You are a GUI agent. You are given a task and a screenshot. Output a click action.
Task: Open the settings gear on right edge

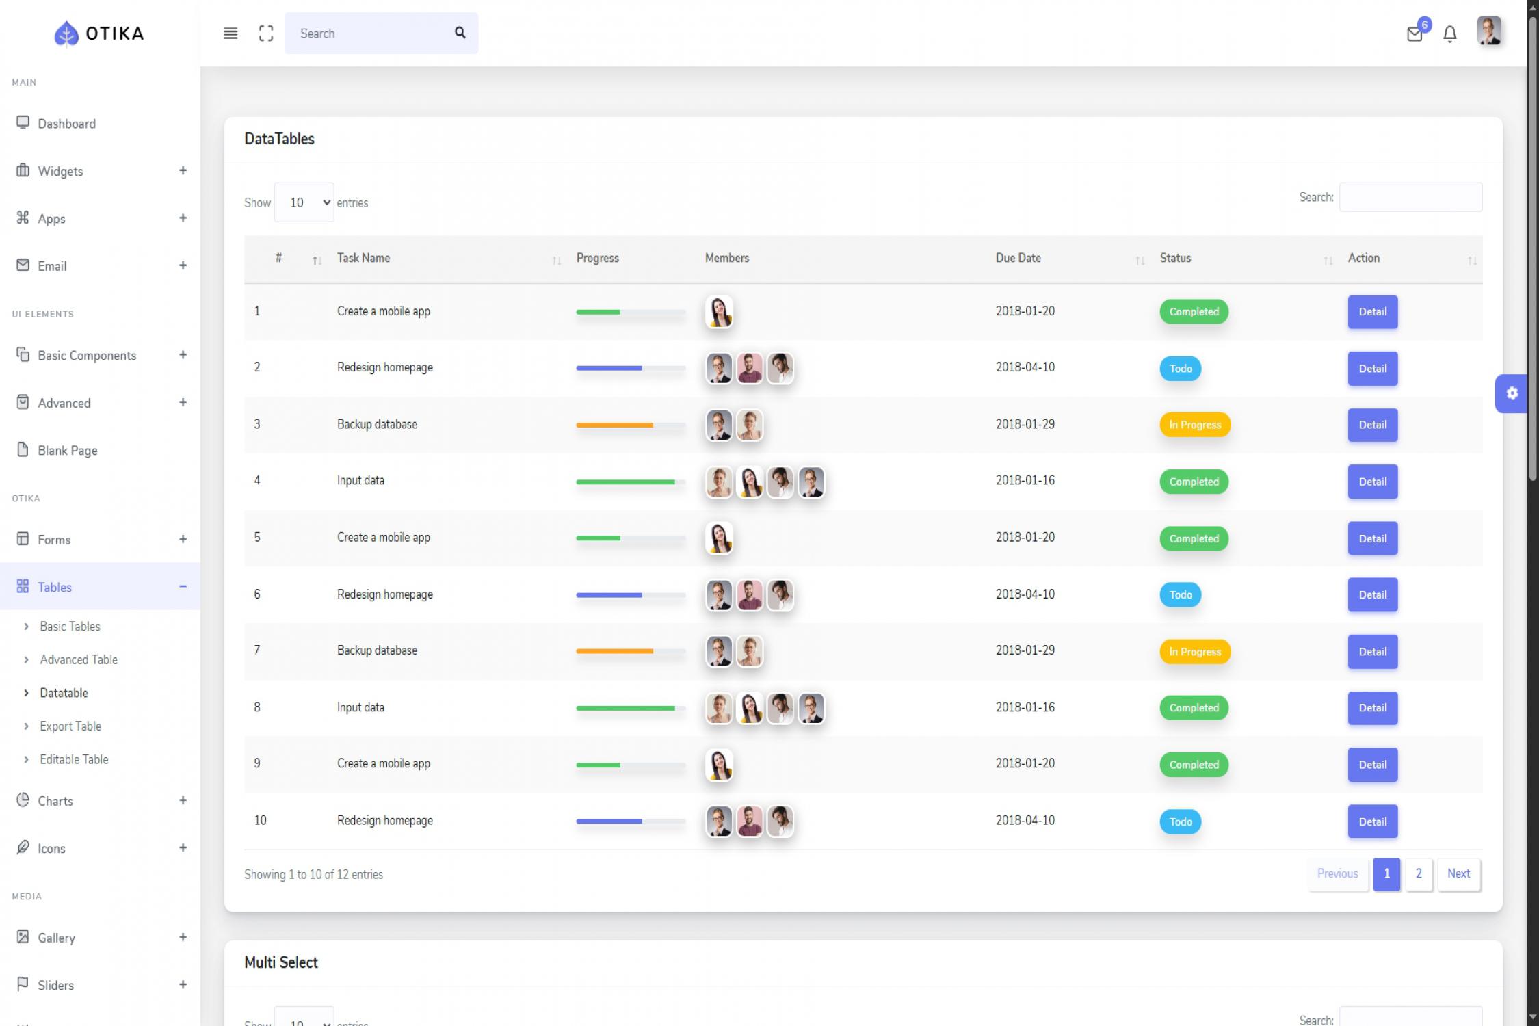[x=1514, y=393]
